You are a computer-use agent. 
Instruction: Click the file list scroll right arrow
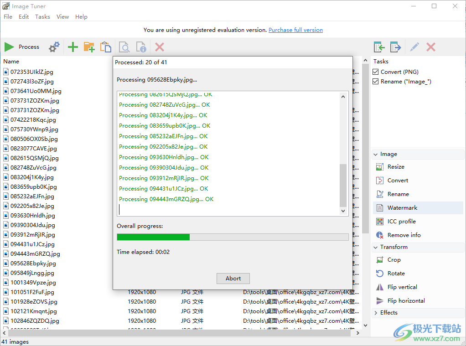(358, 333)
